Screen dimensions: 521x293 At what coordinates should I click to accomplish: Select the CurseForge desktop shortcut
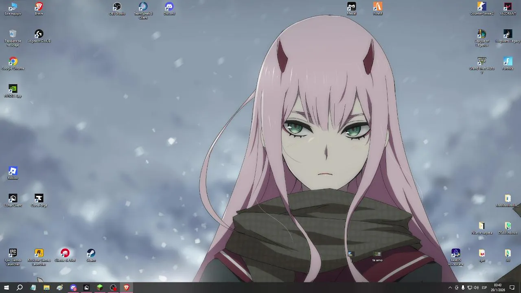[39, 201]
